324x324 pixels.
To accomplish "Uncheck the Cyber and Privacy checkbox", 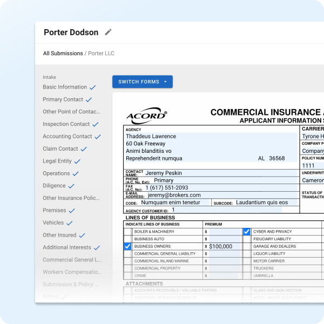I will [x=247, y=232].
